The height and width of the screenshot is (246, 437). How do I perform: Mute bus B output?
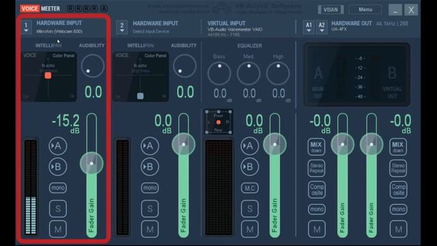(398, 230)
